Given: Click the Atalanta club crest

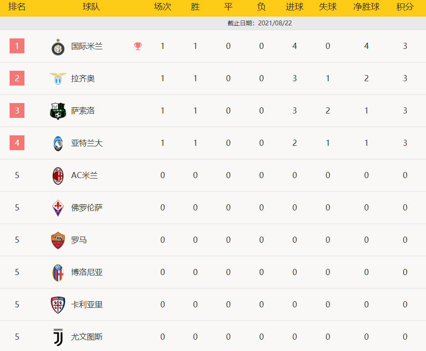Looking at the screenshot, I should (58, 144).
